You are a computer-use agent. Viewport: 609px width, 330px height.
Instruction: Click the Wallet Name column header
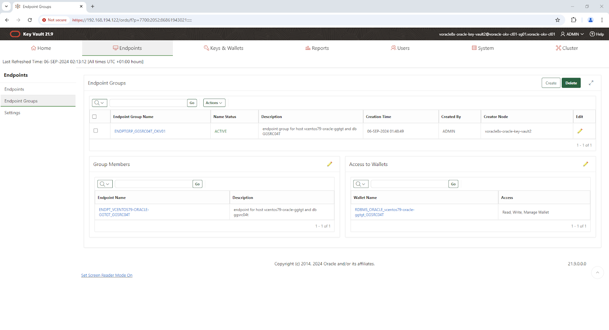coord(365,198)
